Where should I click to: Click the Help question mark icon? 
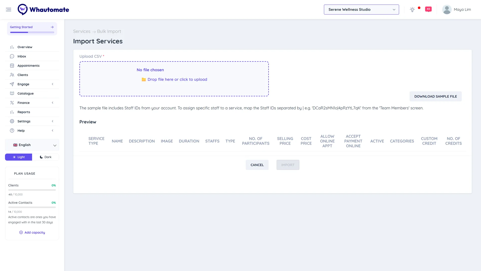12,131
